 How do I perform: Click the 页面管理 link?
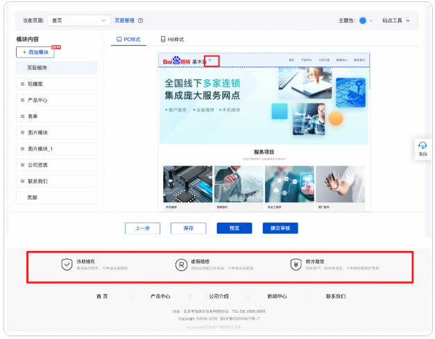click(124, 21)
